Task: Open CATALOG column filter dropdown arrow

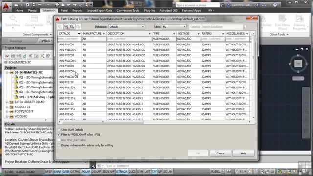Action: click(79, 34)
